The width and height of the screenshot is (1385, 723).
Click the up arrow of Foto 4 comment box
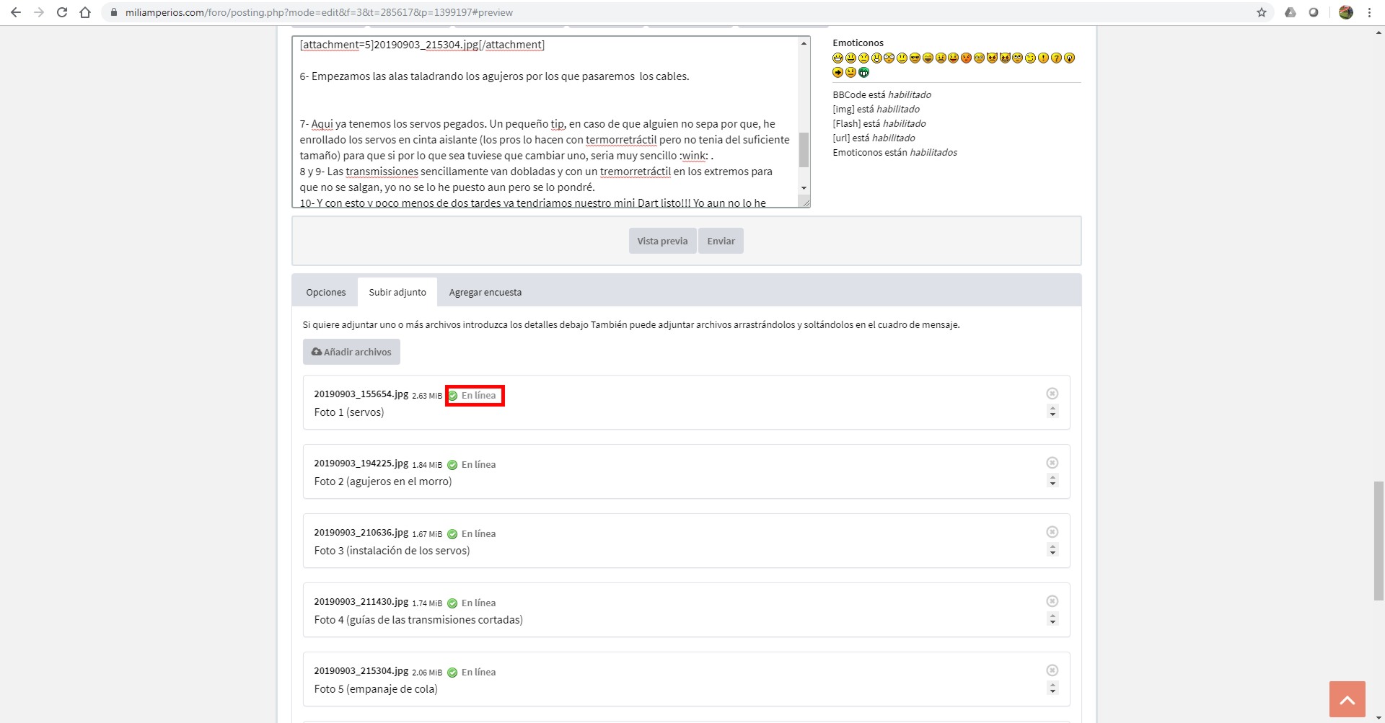point(1052,616)
